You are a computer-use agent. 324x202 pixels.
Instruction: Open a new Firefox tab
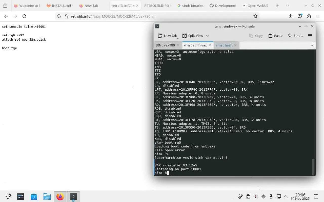(277, 6)
